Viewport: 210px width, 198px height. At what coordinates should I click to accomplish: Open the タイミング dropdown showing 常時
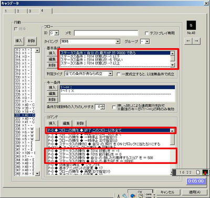[118, 41]
